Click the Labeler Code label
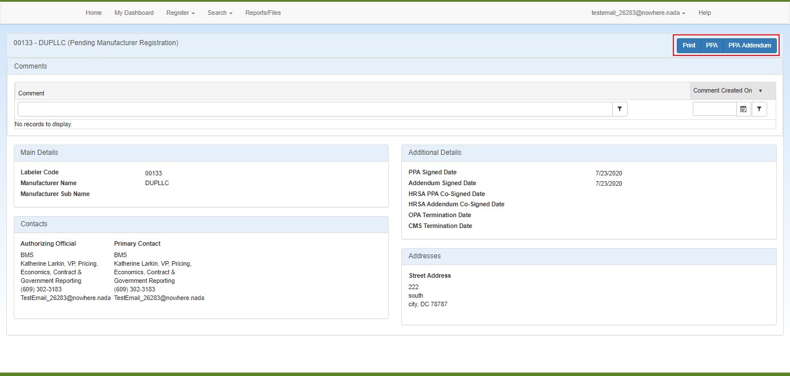This screenshot has height=376, width=790. [40, 172]
